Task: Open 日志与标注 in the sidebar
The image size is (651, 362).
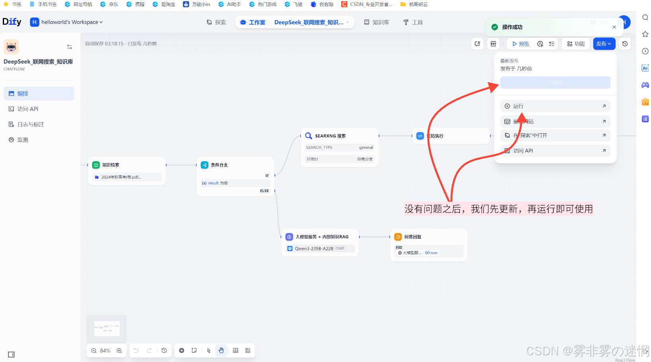Action: click(39, 125)
